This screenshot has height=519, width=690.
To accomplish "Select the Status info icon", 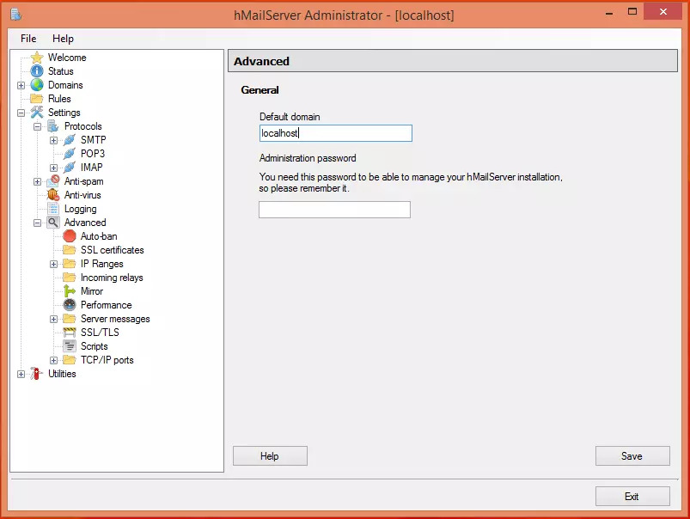I will tap(37, 71).
